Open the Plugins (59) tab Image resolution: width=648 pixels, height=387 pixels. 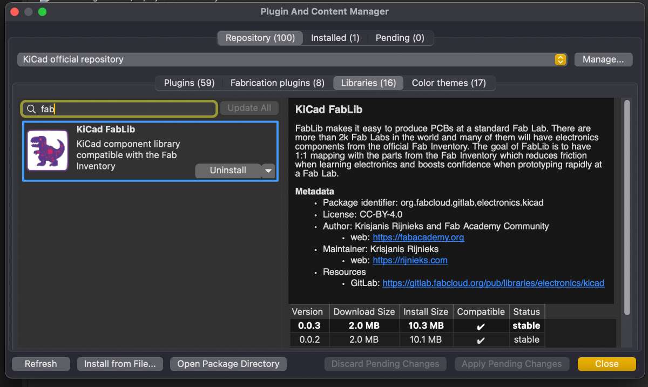tap(189, 83)
